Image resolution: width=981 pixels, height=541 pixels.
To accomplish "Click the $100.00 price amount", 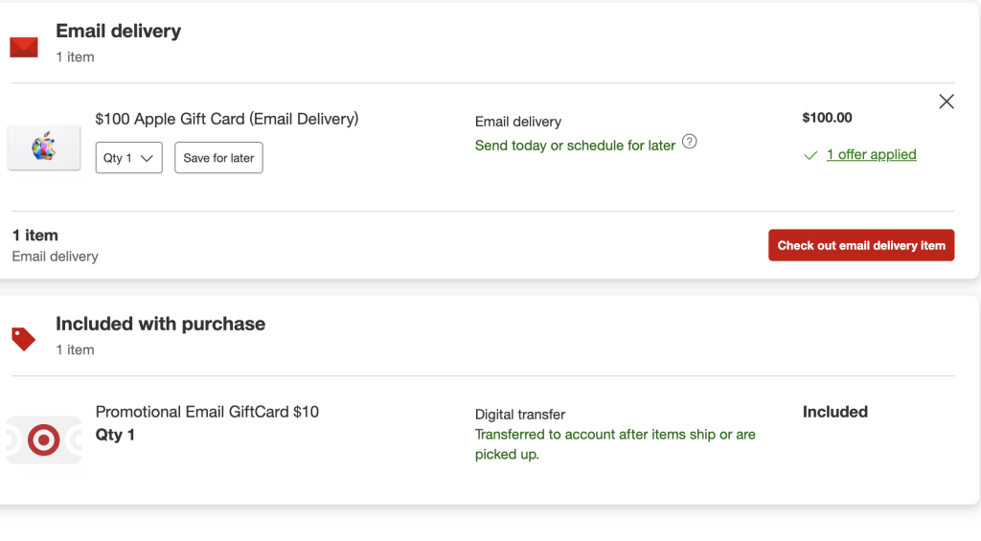I will [x=827, y=118].
